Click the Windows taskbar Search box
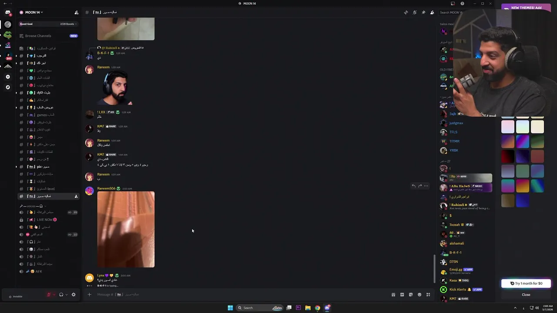The image size is (557, 313). (260, 308)
